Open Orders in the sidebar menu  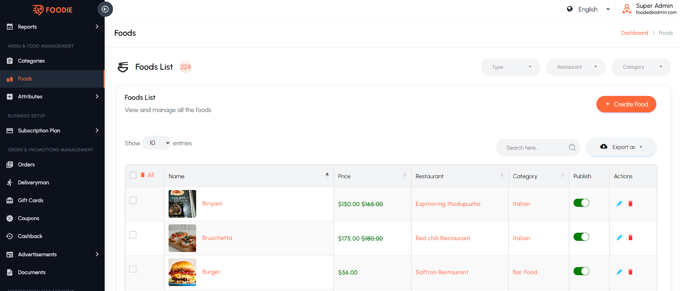tap(26, 165)
